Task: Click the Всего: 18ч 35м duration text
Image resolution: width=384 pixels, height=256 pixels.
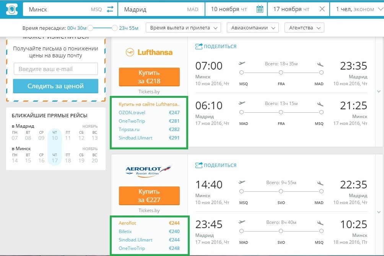Action: pos(281,64)
